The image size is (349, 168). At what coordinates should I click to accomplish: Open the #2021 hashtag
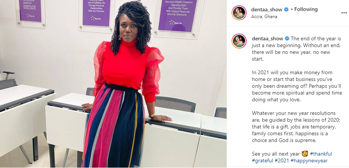pos(281,161)
